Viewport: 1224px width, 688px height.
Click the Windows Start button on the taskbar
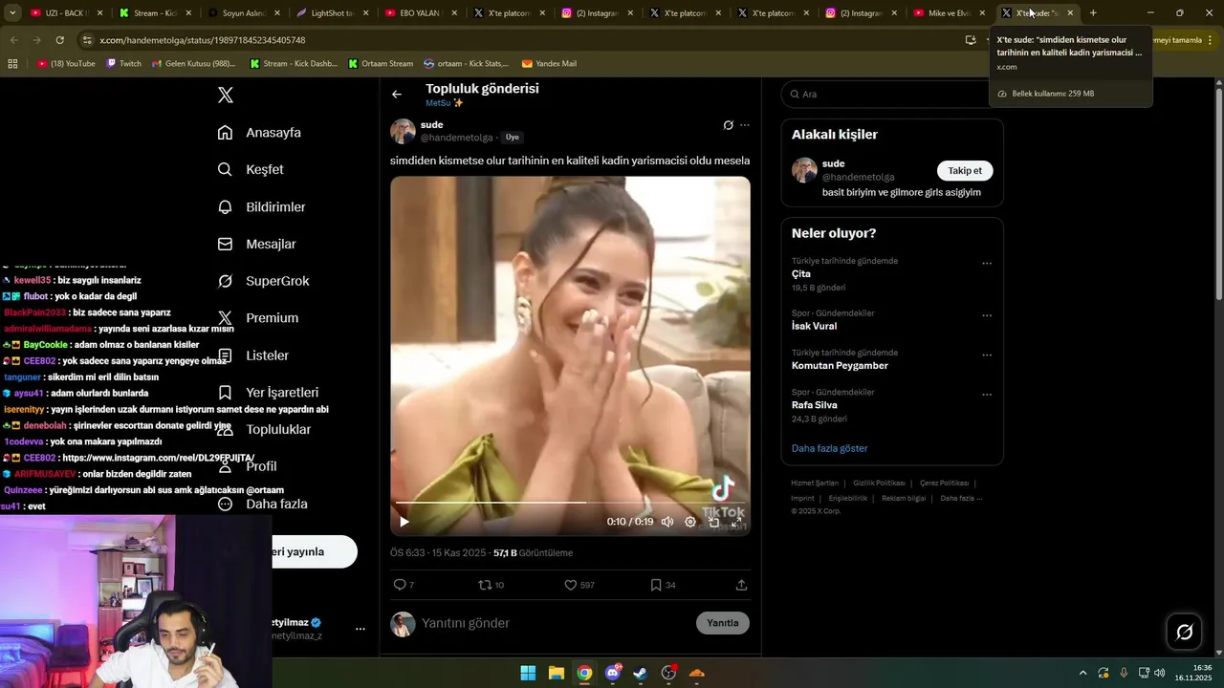(528, 673)
